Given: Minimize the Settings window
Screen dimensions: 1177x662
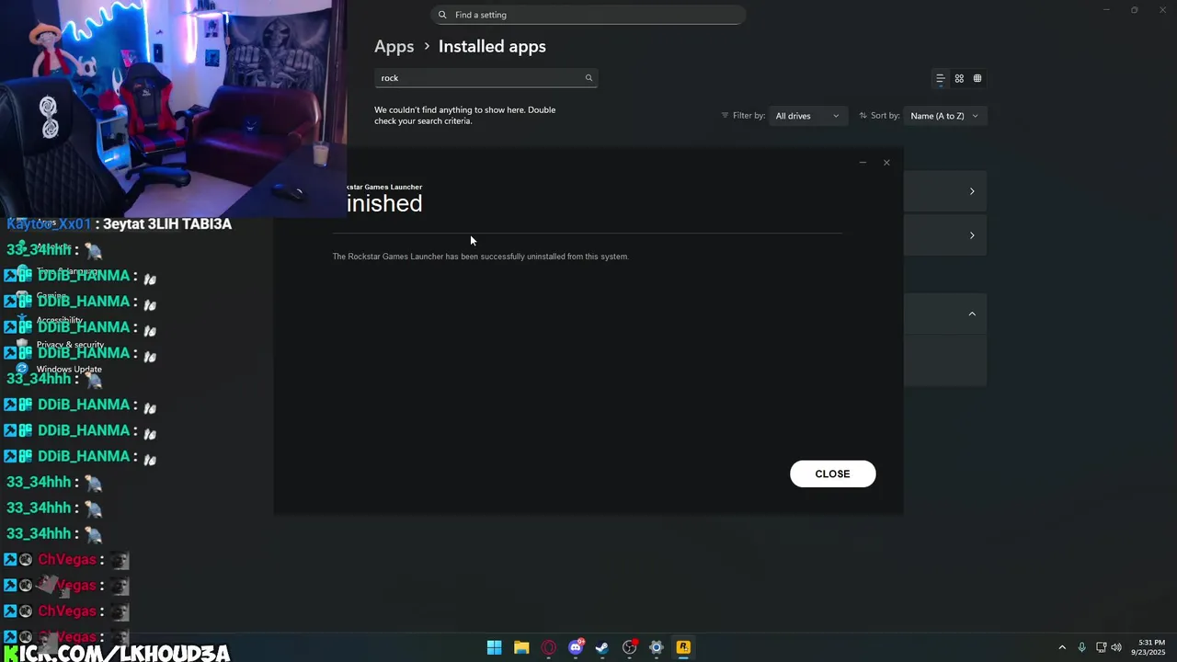Looking at the screenshot, I should tap(1107, 10).
